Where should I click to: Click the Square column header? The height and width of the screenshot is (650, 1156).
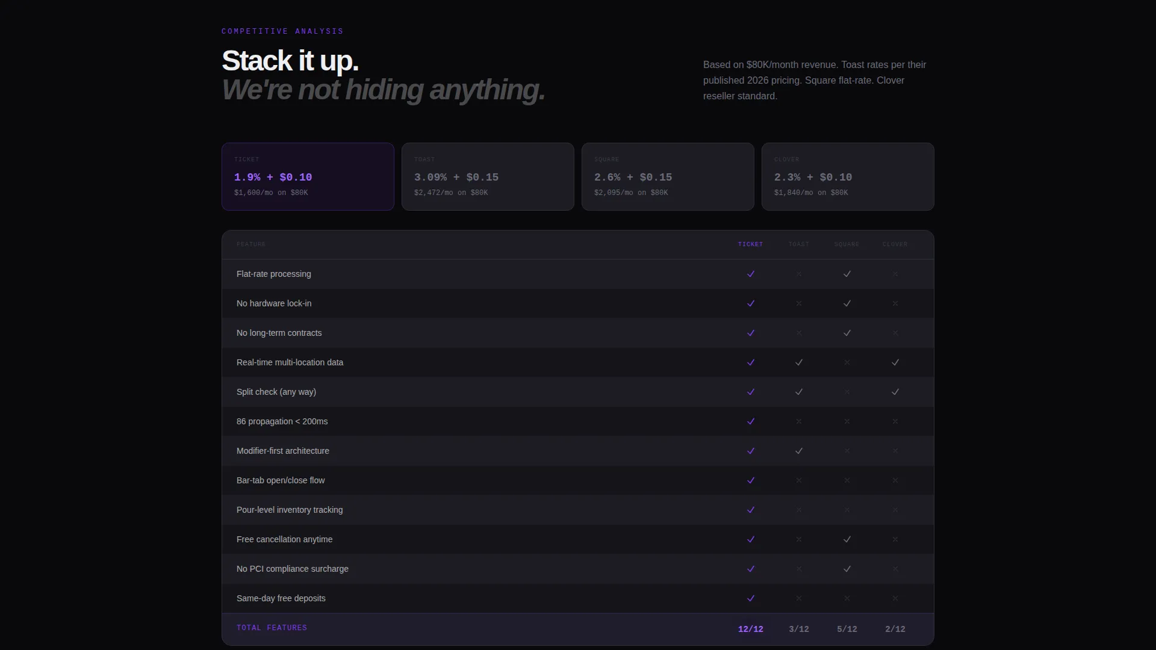coord(847,244)
